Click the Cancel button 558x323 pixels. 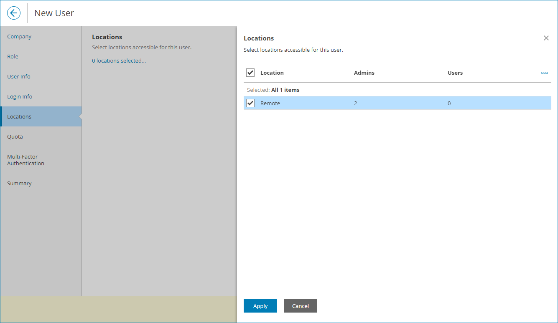301,306
